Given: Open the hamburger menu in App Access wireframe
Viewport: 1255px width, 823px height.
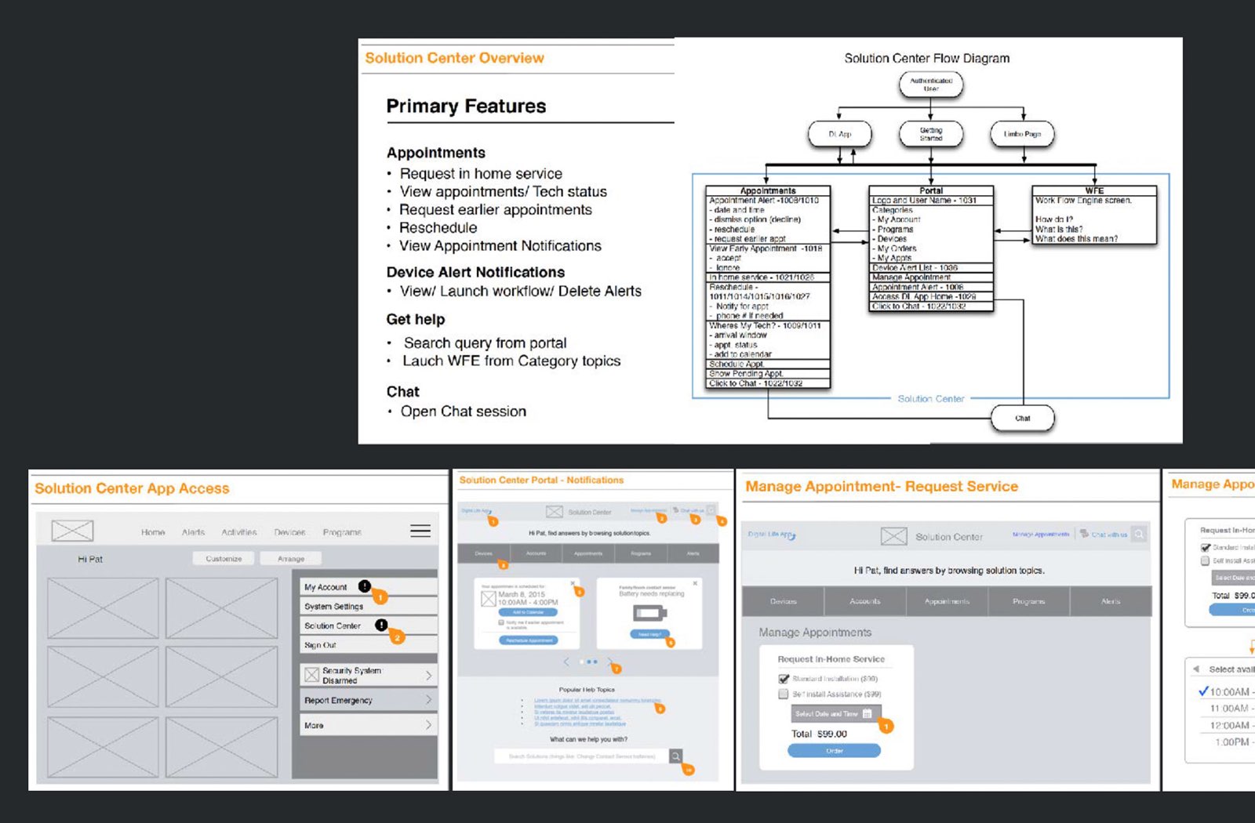Looking at the screenshot, I should pyautogui.click(x=420, y=531).
